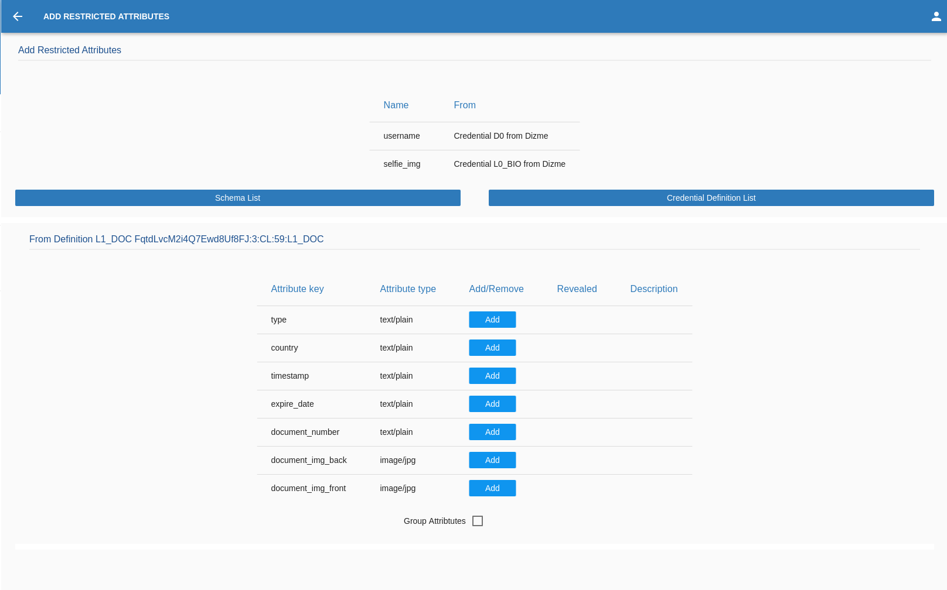947x590 pixels.
Task: Click the Revealed column header
Action: coord(577,289)
